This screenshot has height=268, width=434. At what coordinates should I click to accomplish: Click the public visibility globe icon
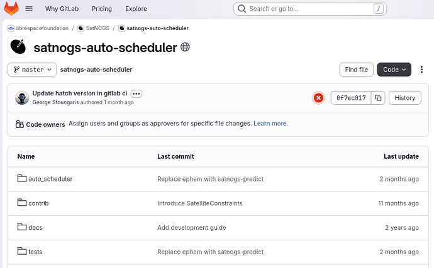[185, 47]
